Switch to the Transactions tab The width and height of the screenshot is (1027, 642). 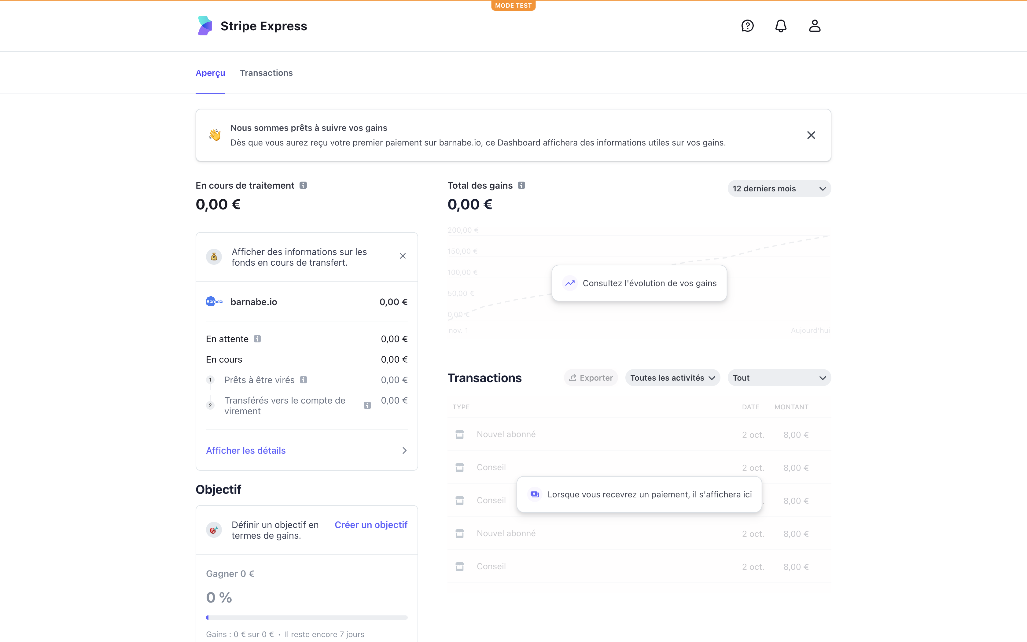pos(266,73)
